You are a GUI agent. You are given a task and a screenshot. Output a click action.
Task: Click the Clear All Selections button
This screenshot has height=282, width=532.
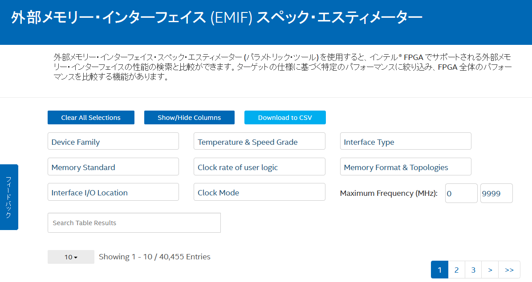coord(91,117)
